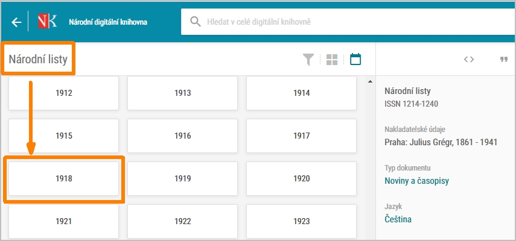The height and width of the screenshot is (241, 516).
Task: Click the scrollbar up arrow
Action: (x=370, y=81)
